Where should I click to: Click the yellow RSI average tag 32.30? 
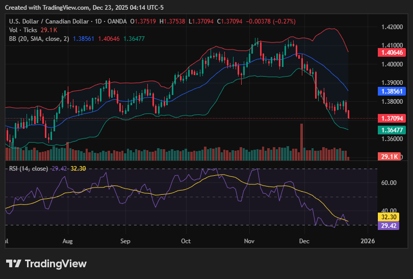[392, 217]
